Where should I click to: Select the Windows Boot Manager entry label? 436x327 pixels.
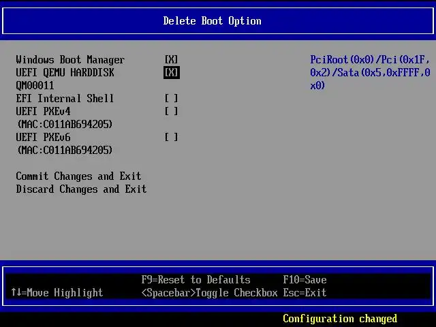tap(70, 60)
